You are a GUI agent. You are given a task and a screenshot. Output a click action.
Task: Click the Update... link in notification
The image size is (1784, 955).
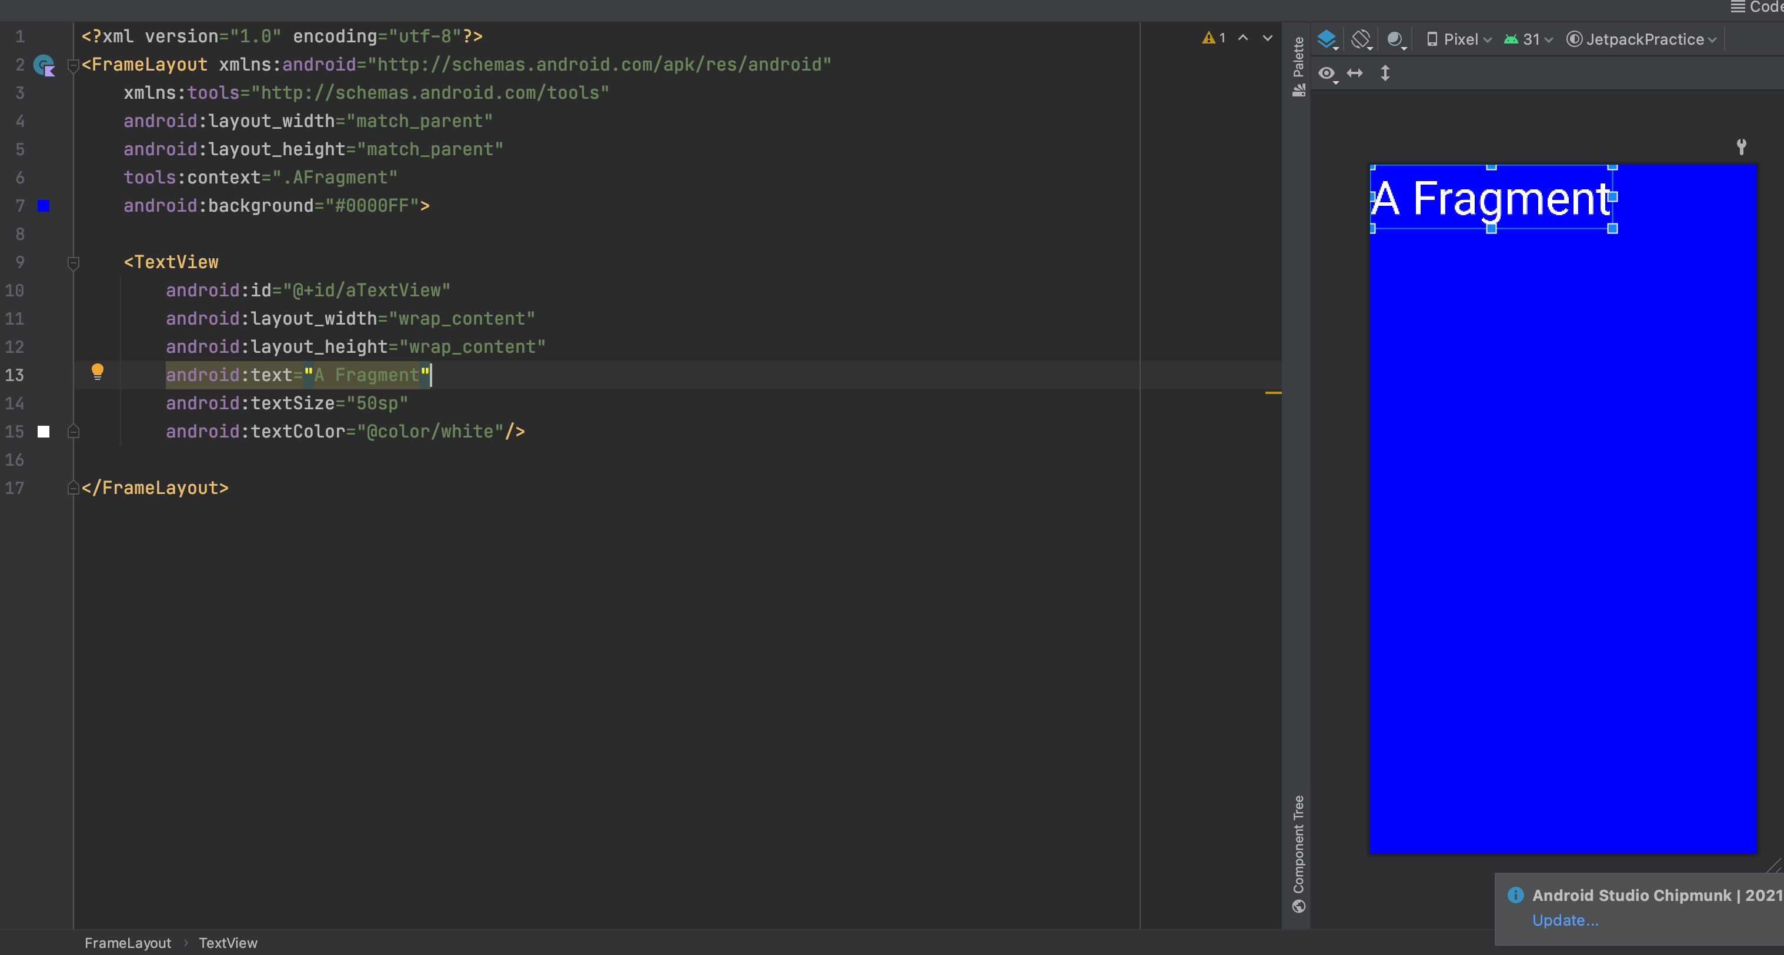[x=1565, y=920]
